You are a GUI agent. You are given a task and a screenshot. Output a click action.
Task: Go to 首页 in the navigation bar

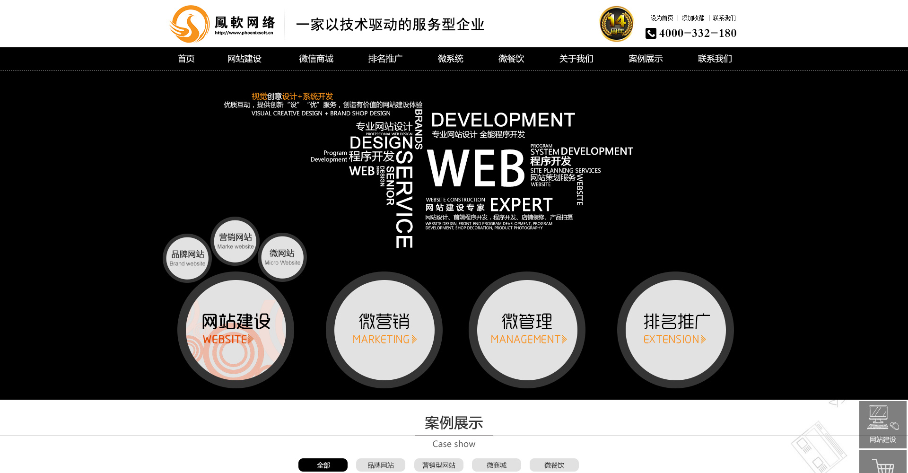(186, 59)
